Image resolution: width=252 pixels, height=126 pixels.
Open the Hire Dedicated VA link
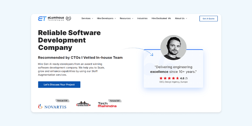161,18
